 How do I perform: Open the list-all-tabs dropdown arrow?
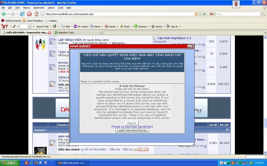point(265,32)
